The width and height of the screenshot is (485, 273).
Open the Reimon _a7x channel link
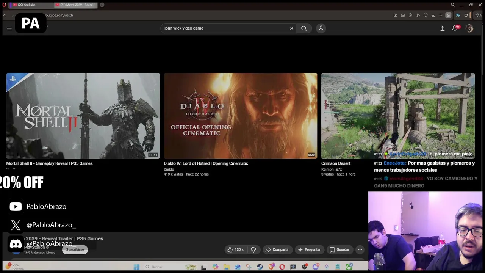coord(332,169)
